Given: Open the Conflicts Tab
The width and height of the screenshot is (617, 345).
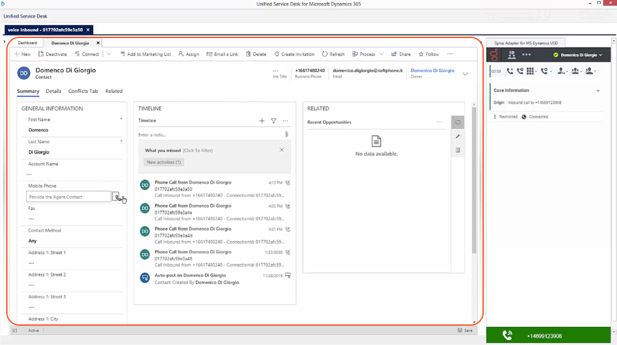Looking at the screenshot, I should (x=83, y=91).
